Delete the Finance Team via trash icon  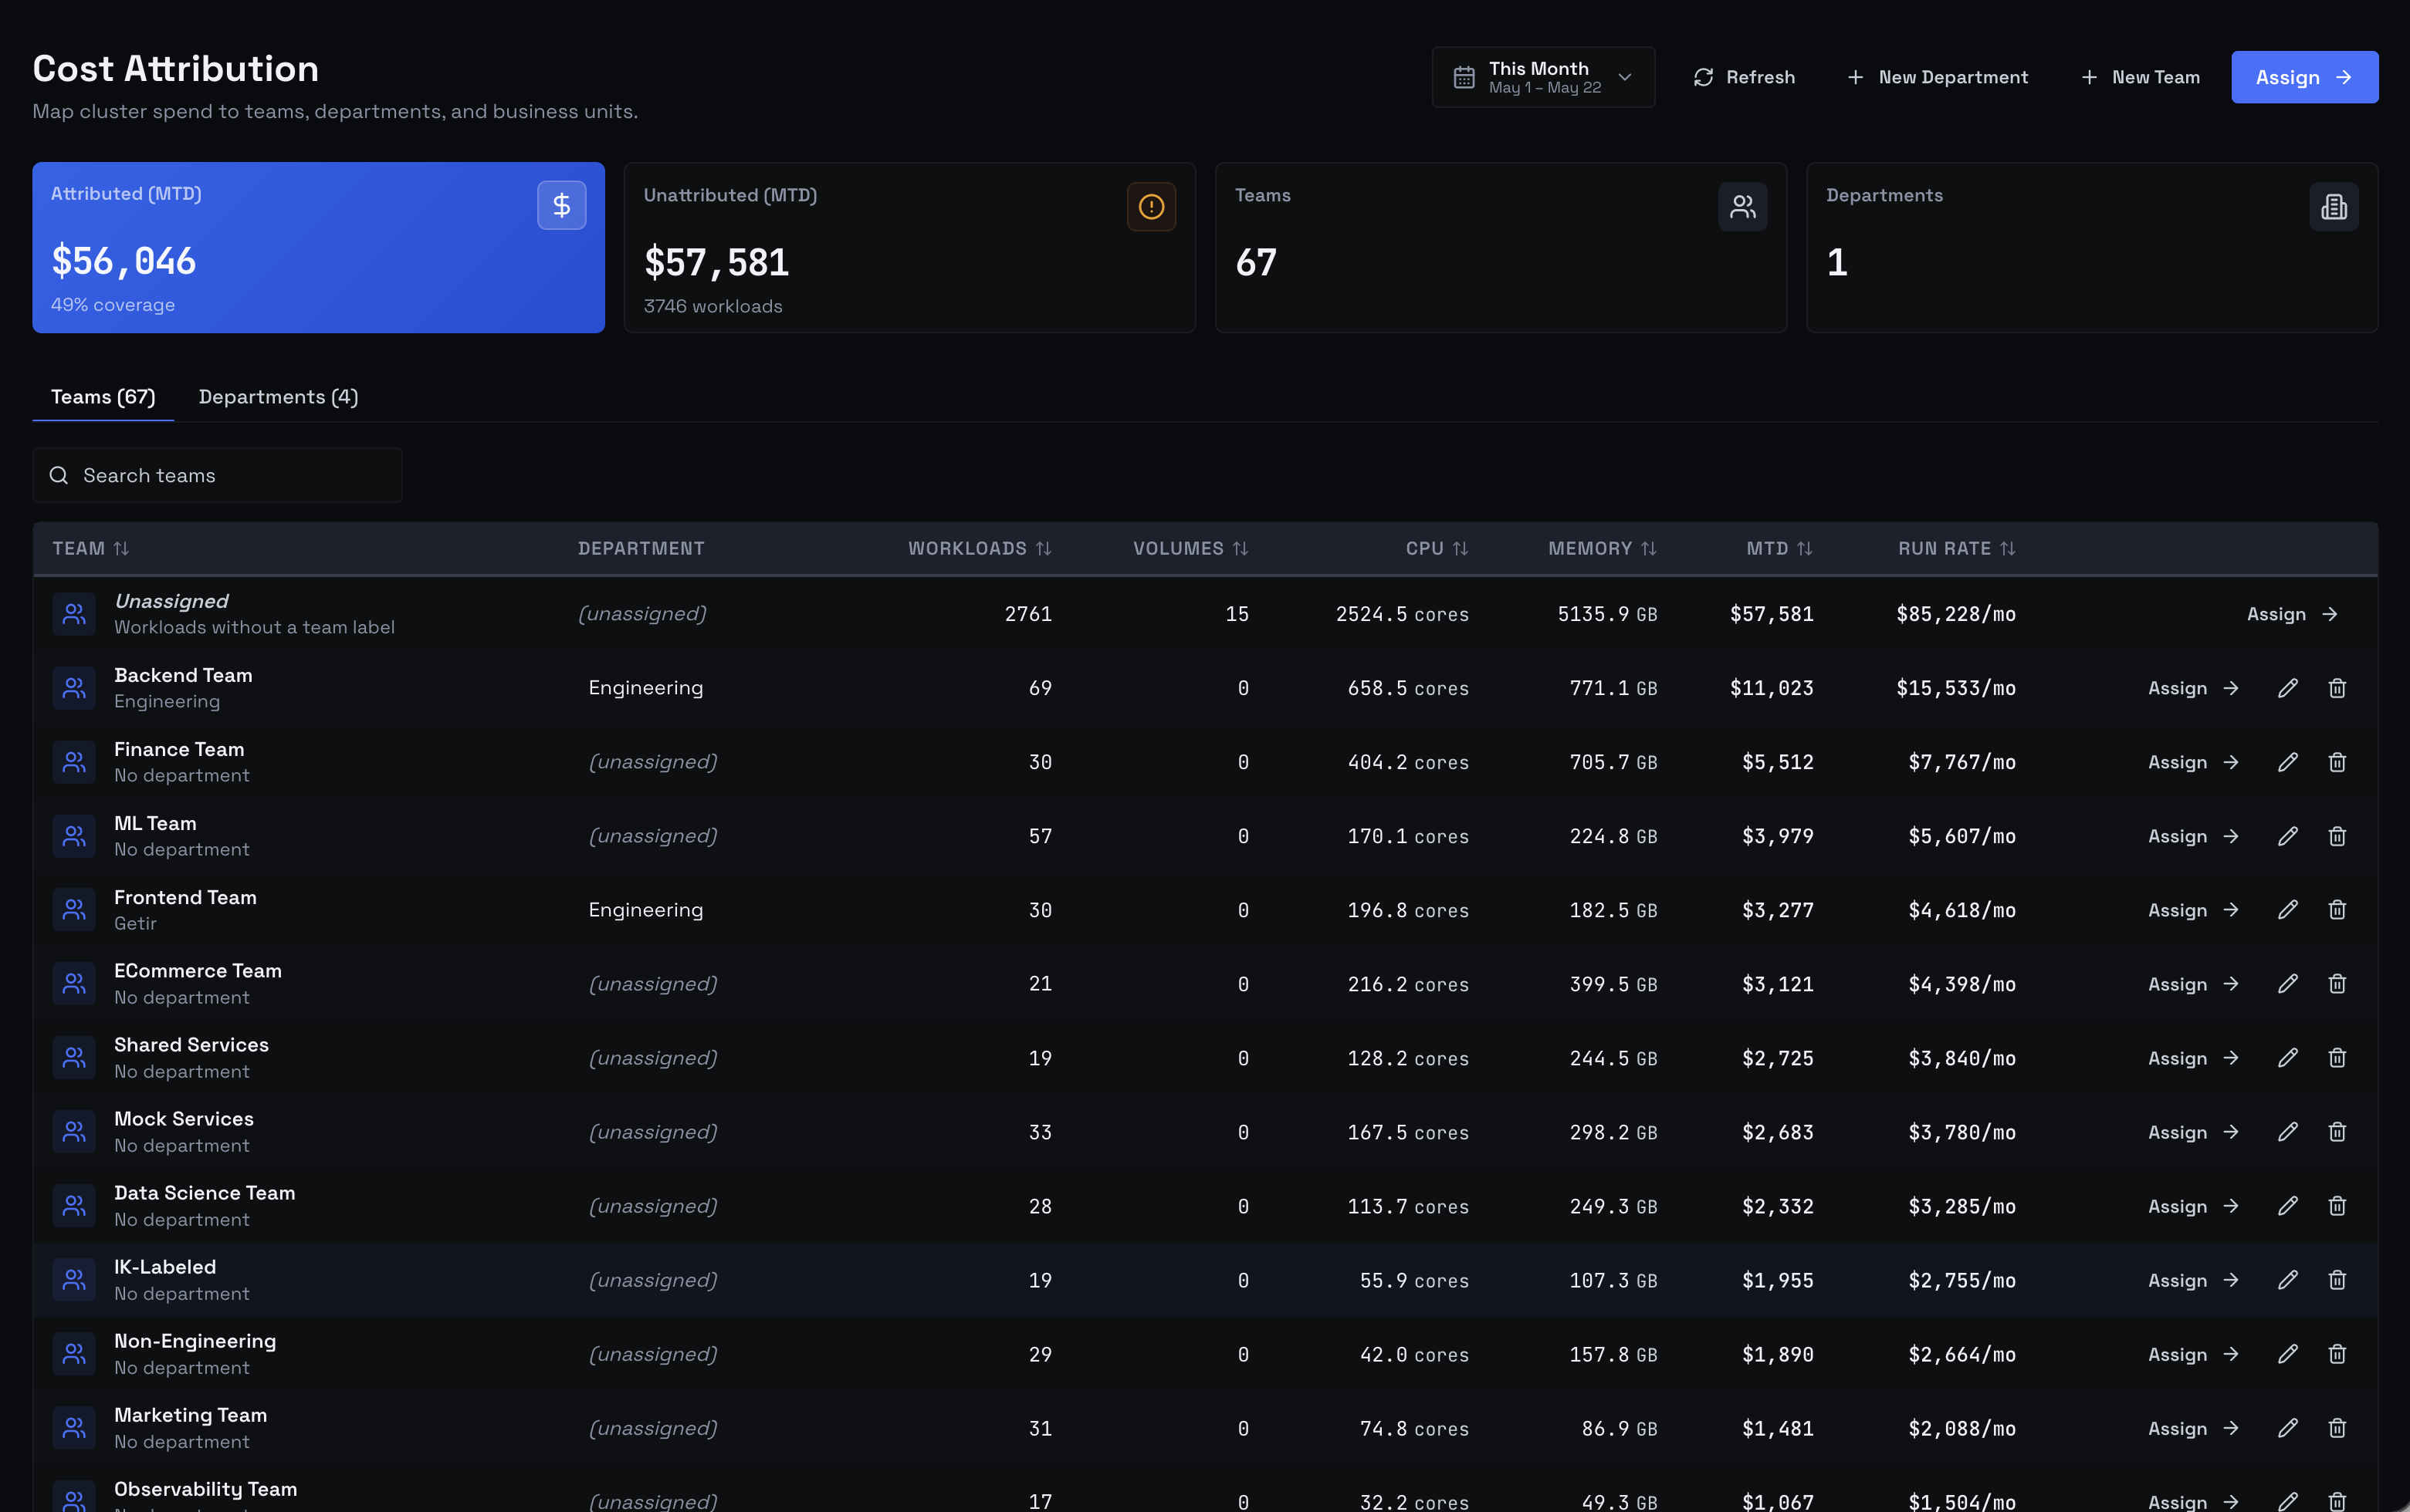pyautogui.click(x=2336, y=762)
